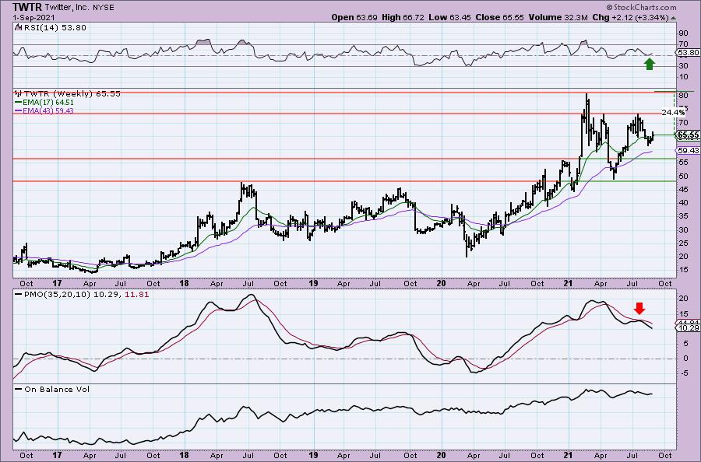This screenshot has width=701, height=462.
Task: Click the green line swatch beside EMA(17)
Action: (19, 102)
